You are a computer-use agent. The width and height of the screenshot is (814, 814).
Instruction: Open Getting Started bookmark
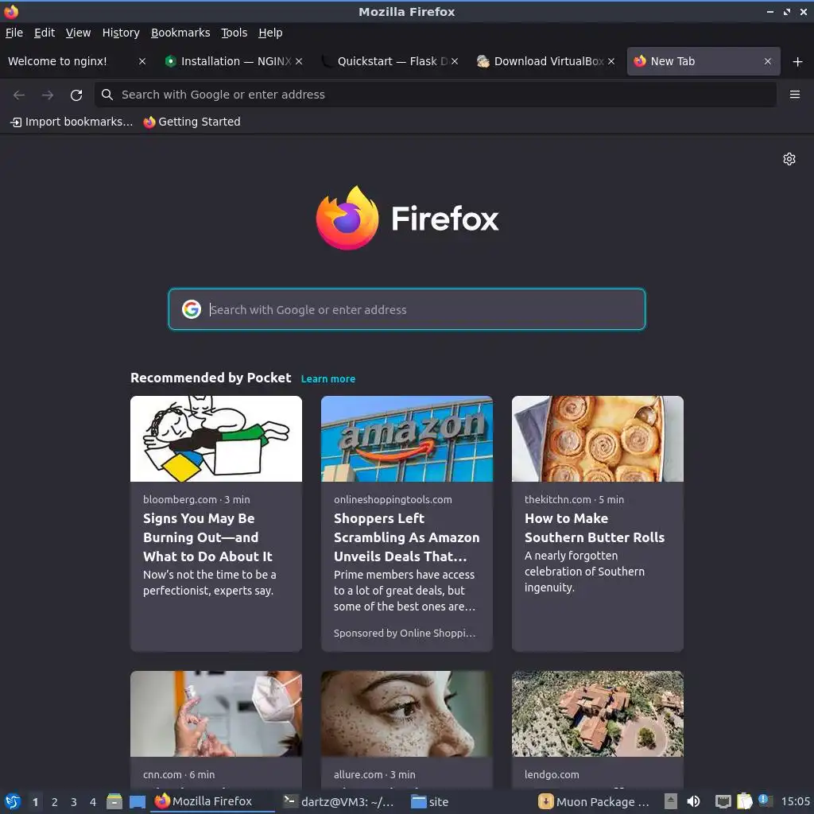192,122
